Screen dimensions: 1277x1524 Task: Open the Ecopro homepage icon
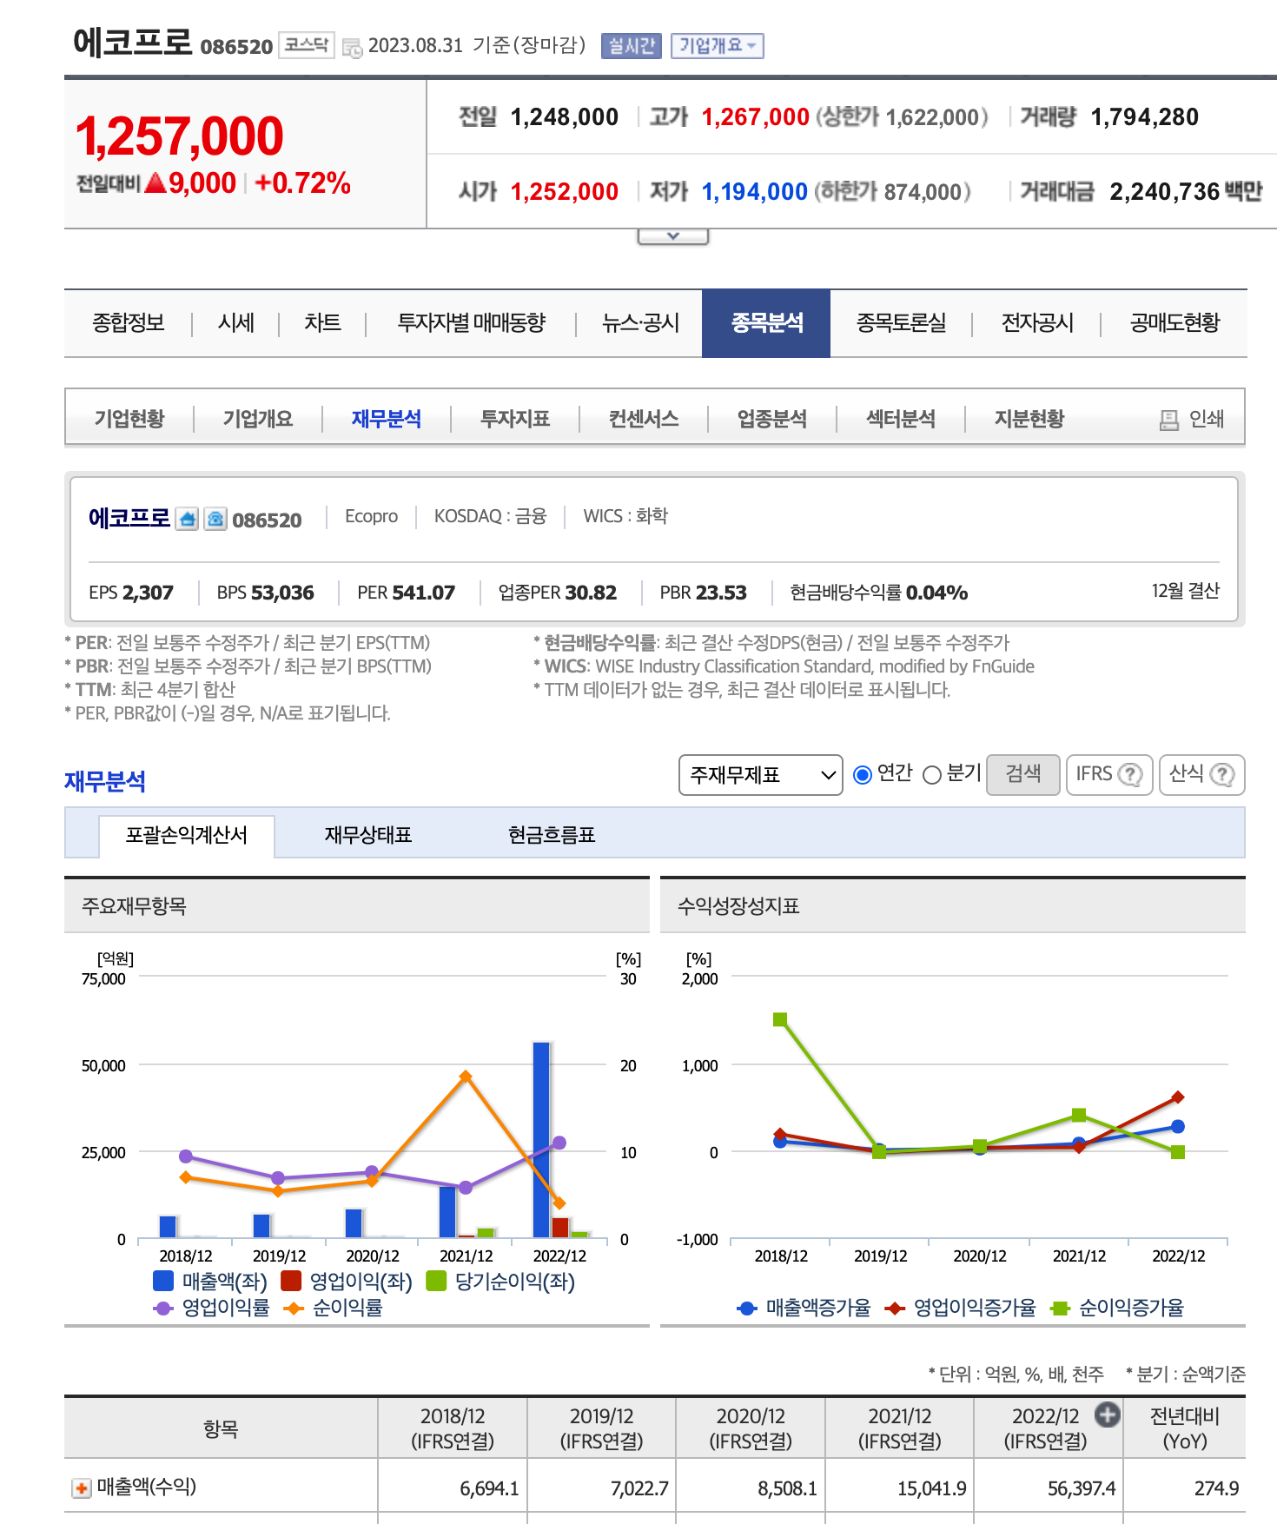(187, 519)
